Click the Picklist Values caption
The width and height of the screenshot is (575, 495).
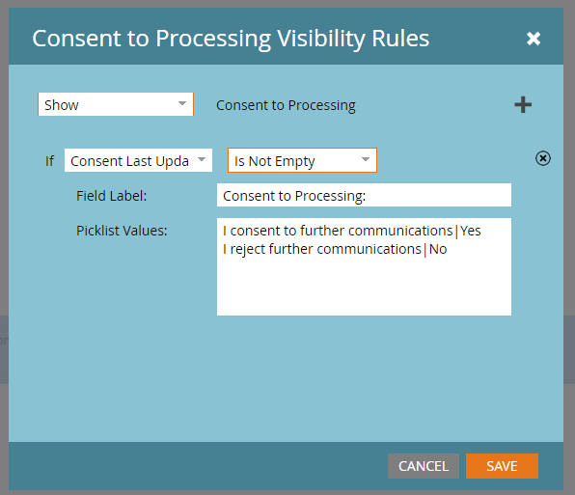click(122, 231)
